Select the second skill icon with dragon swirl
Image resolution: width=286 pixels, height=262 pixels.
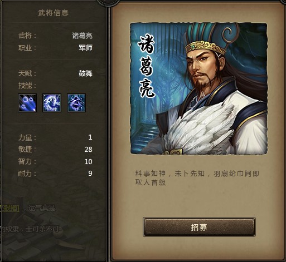(52, 103)
